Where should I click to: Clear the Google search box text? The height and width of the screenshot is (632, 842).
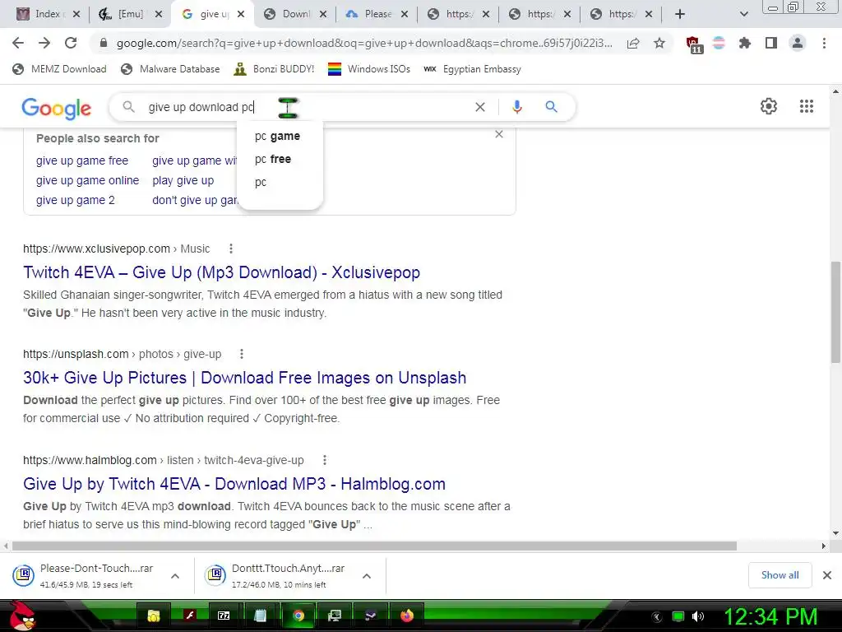click(x=480, y=107)
